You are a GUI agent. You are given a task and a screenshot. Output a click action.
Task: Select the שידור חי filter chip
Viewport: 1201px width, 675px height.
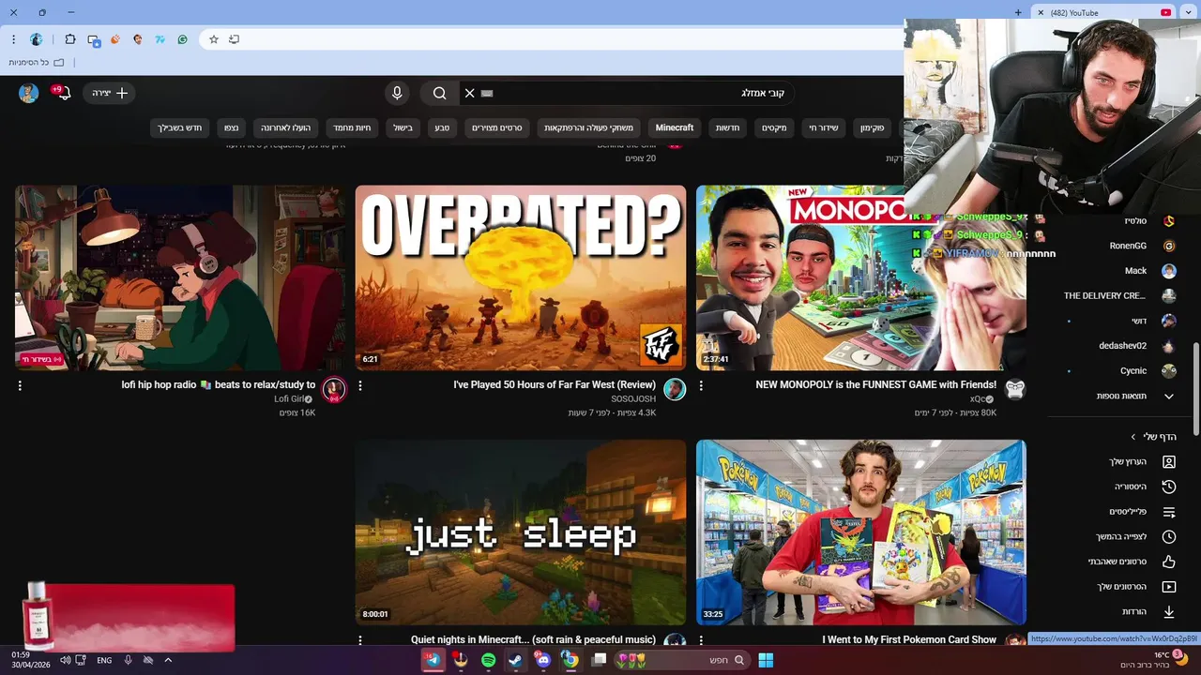824,127
